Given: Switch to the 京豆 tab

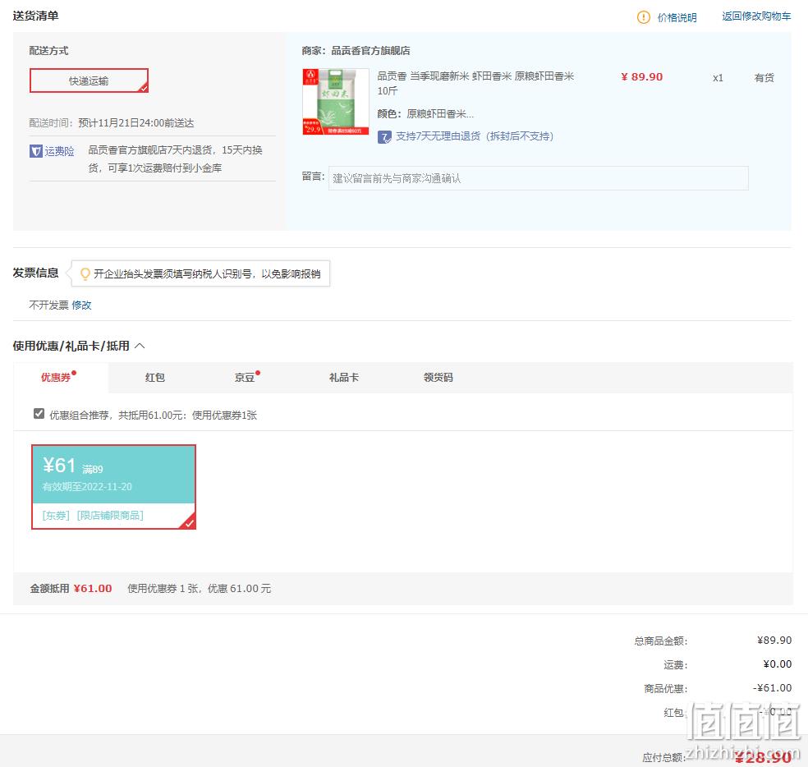Looking at the screenshot, I should coord(245,377).
